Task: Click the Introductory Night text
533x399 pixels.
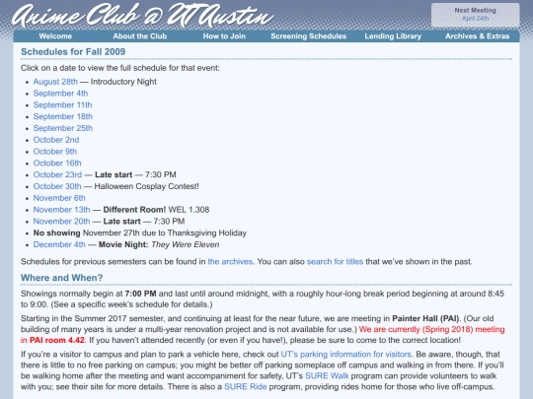Action: (123, 82)
